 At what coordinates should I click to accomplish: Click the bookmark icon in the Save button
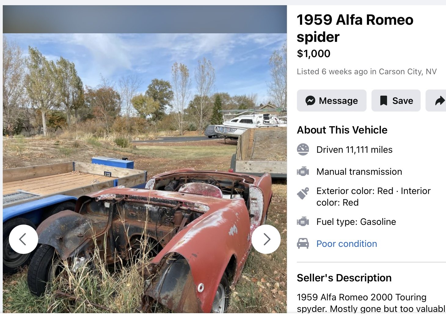383,101
